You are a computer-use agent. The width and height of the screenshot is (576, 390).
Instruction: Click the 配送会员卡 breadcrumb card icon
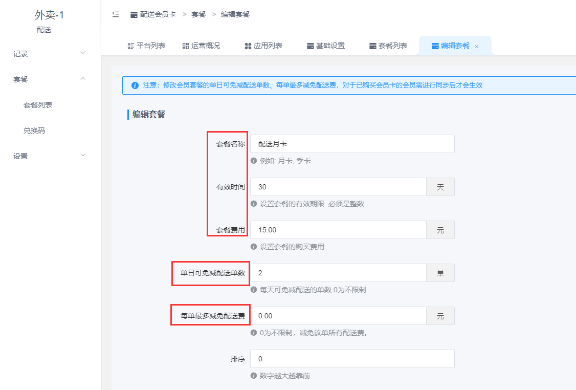[134, 15]
